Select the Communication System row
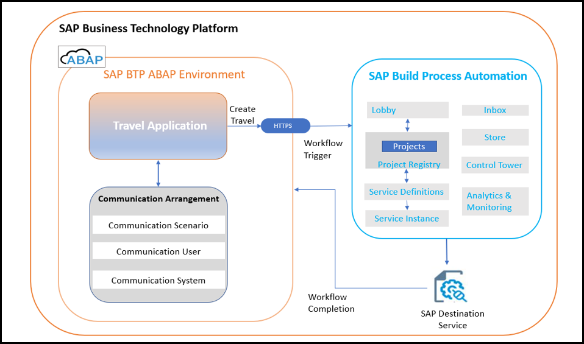This screenshot has width=584, height=344. click(x=158, y=280)
